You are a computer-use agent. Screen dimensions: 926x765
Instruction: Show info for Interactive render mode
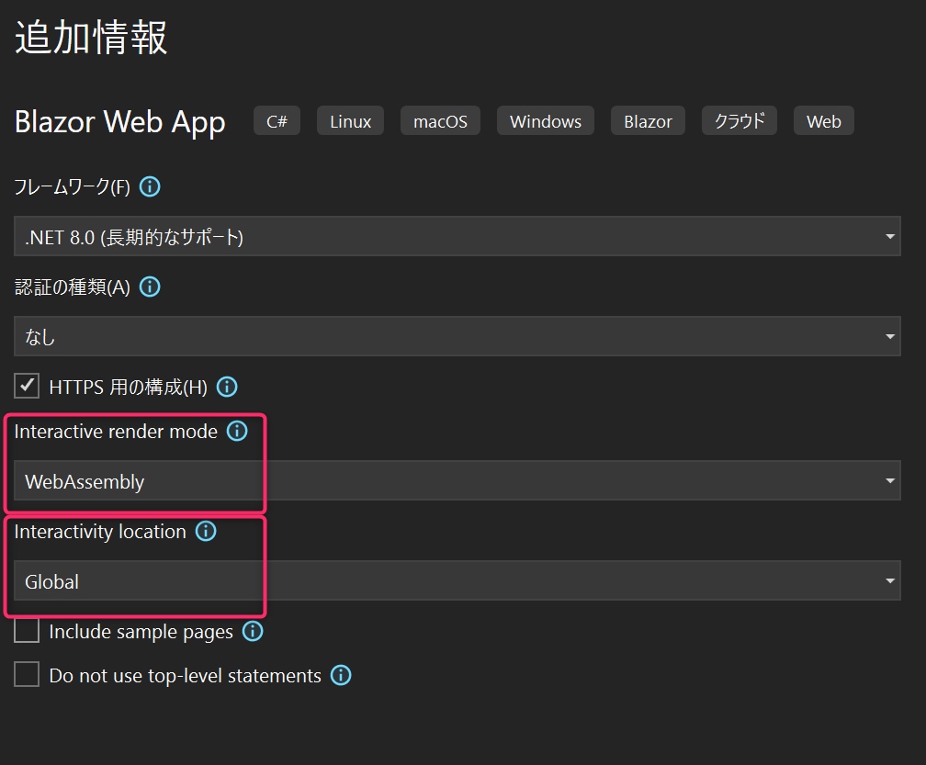coord(237,431)
